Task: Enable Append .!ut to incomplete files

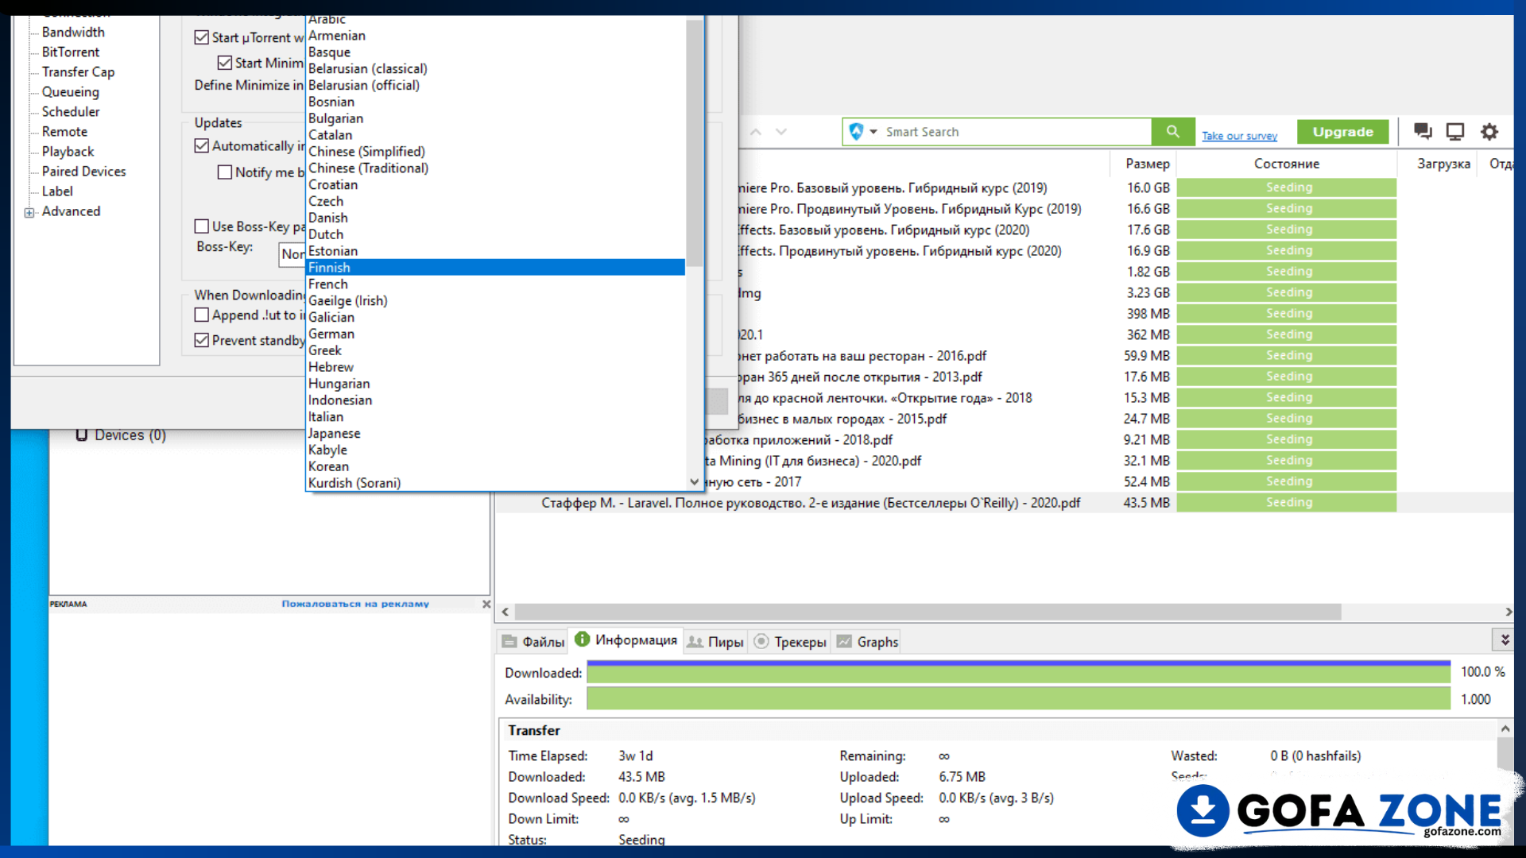Action: click(x=202, y=315)
